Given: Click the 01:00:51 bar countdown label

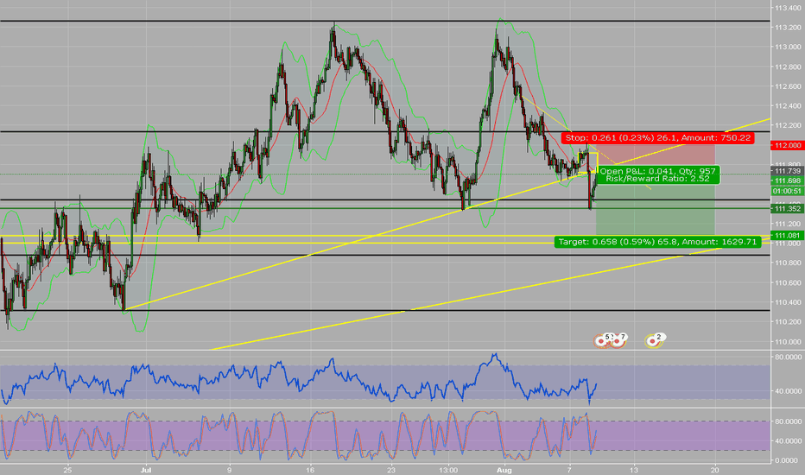Looking at the screenshot, I should (x=788, y=191).
